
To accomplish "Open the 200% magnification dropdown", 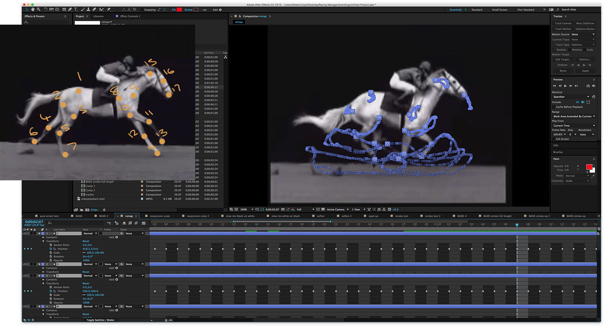I will pos(247,209).
